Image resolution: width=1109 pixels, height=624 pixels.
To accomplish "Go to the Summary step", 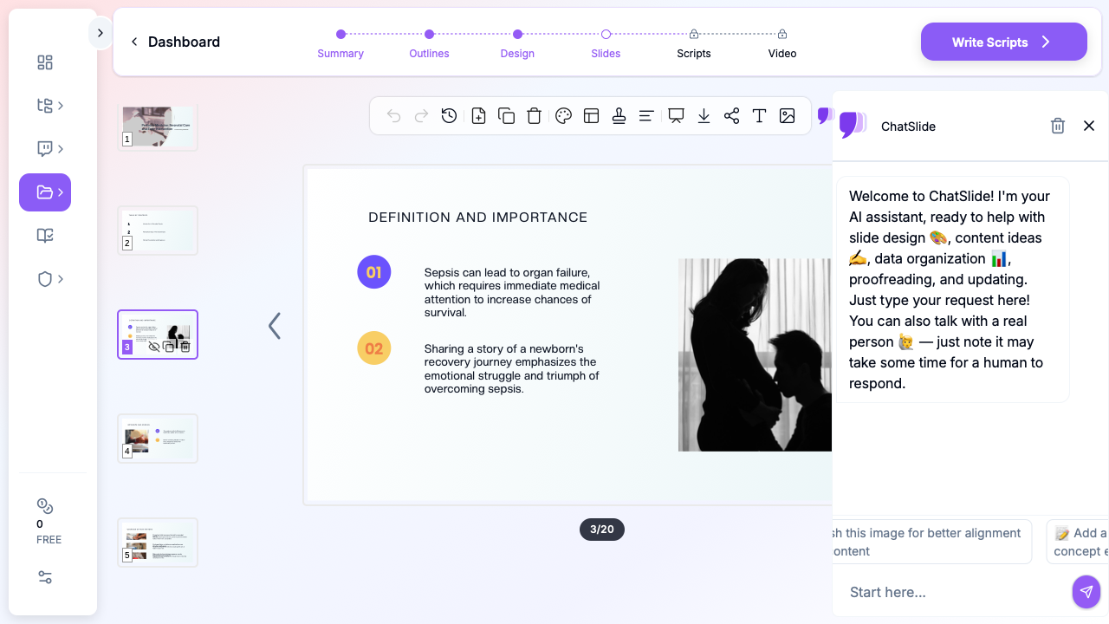I will 340,42.
